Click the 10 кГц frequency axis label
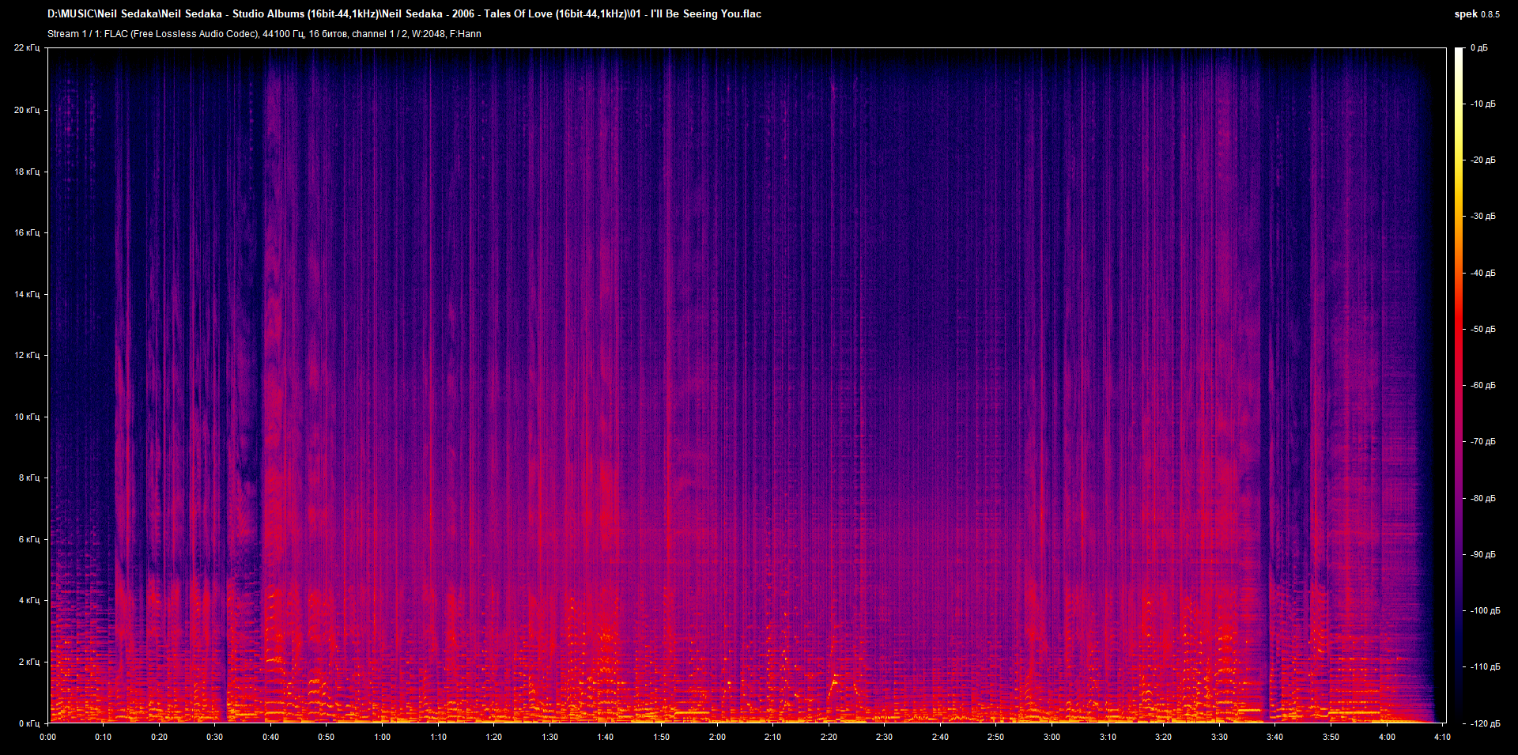 27,417
